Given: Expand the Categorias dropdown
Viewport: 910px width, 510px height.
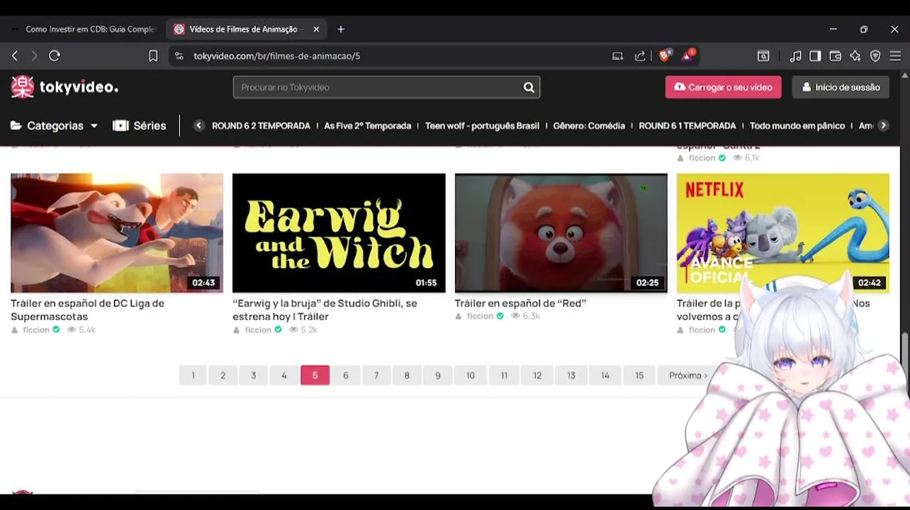Looking at the screenshot, I should pyautogui.click(x=54, y=125).
